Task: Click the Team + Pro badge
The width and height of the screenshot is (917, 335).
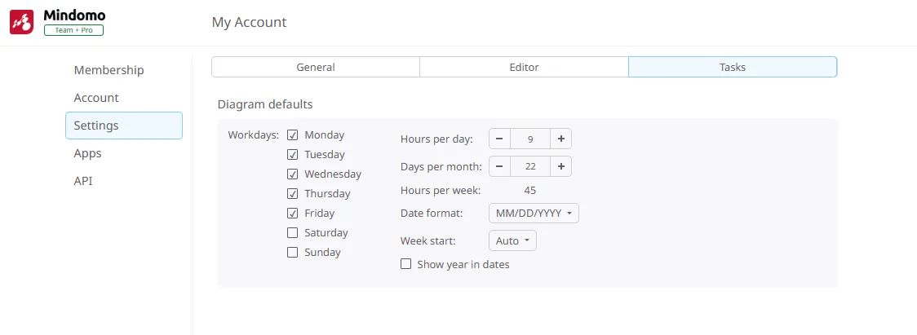Action: tap(73, 29)
